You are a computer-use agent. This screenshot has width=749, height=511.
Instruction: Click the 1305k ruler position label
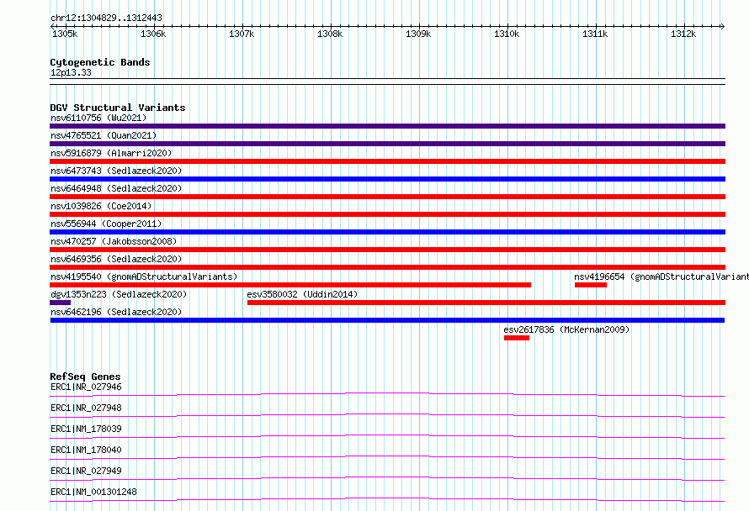click(x=65, y=34)
